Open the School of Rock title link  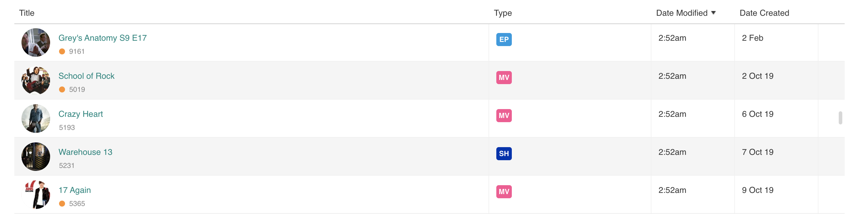pos(86,76)
